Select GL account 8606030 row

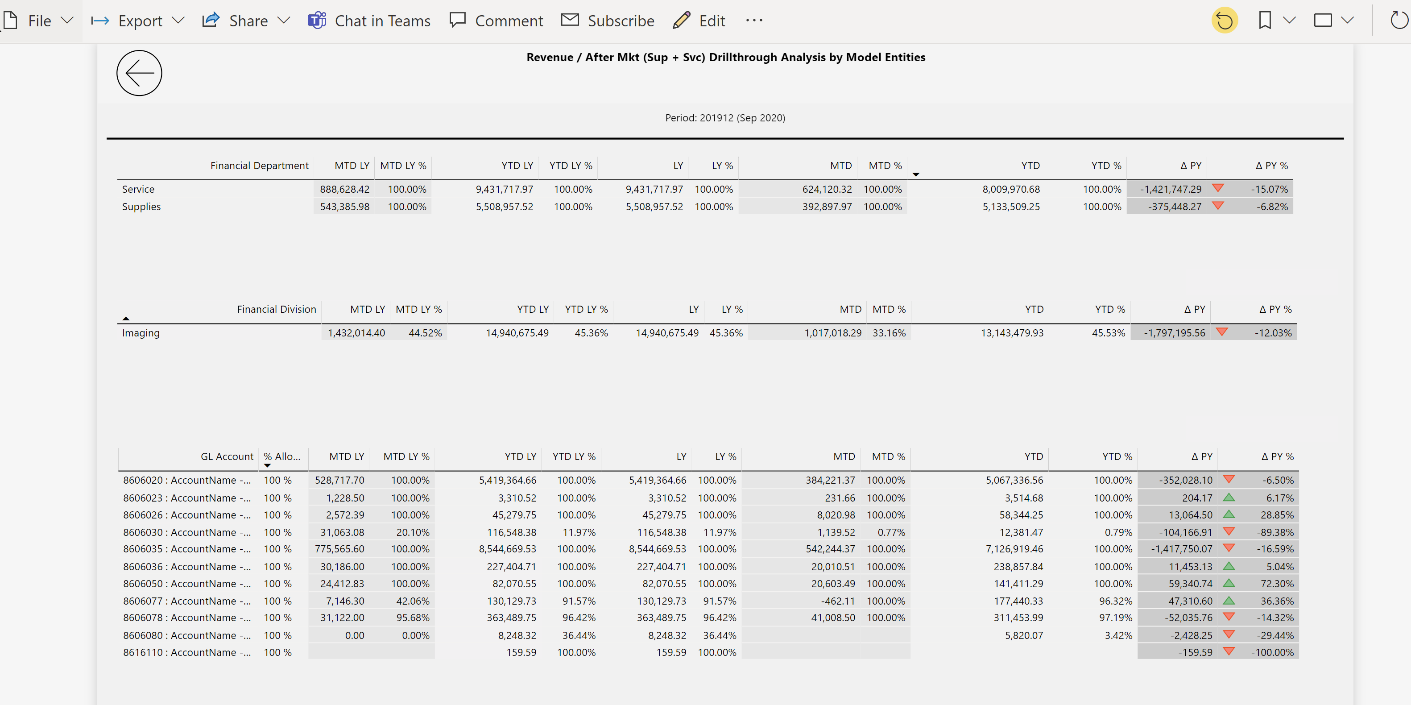[708, 532]
